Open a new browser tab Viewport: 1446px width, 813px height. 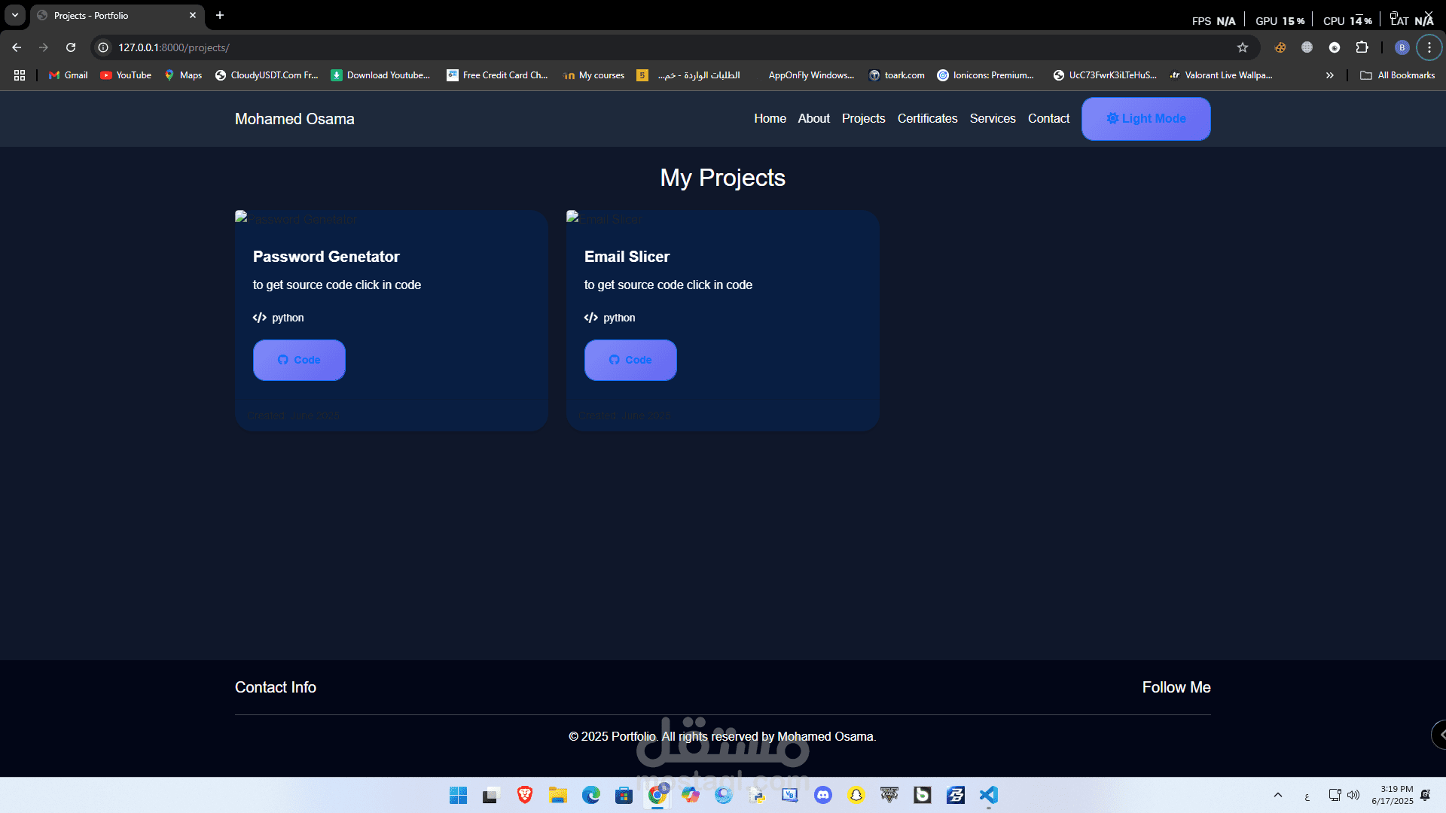point(220,15)
